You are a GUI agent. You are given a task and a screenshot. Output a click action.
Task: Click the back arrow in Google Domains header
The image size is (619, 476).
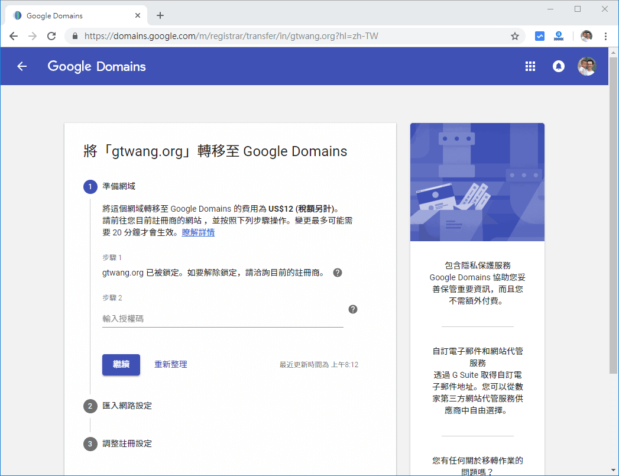click(x=21, y=66)
